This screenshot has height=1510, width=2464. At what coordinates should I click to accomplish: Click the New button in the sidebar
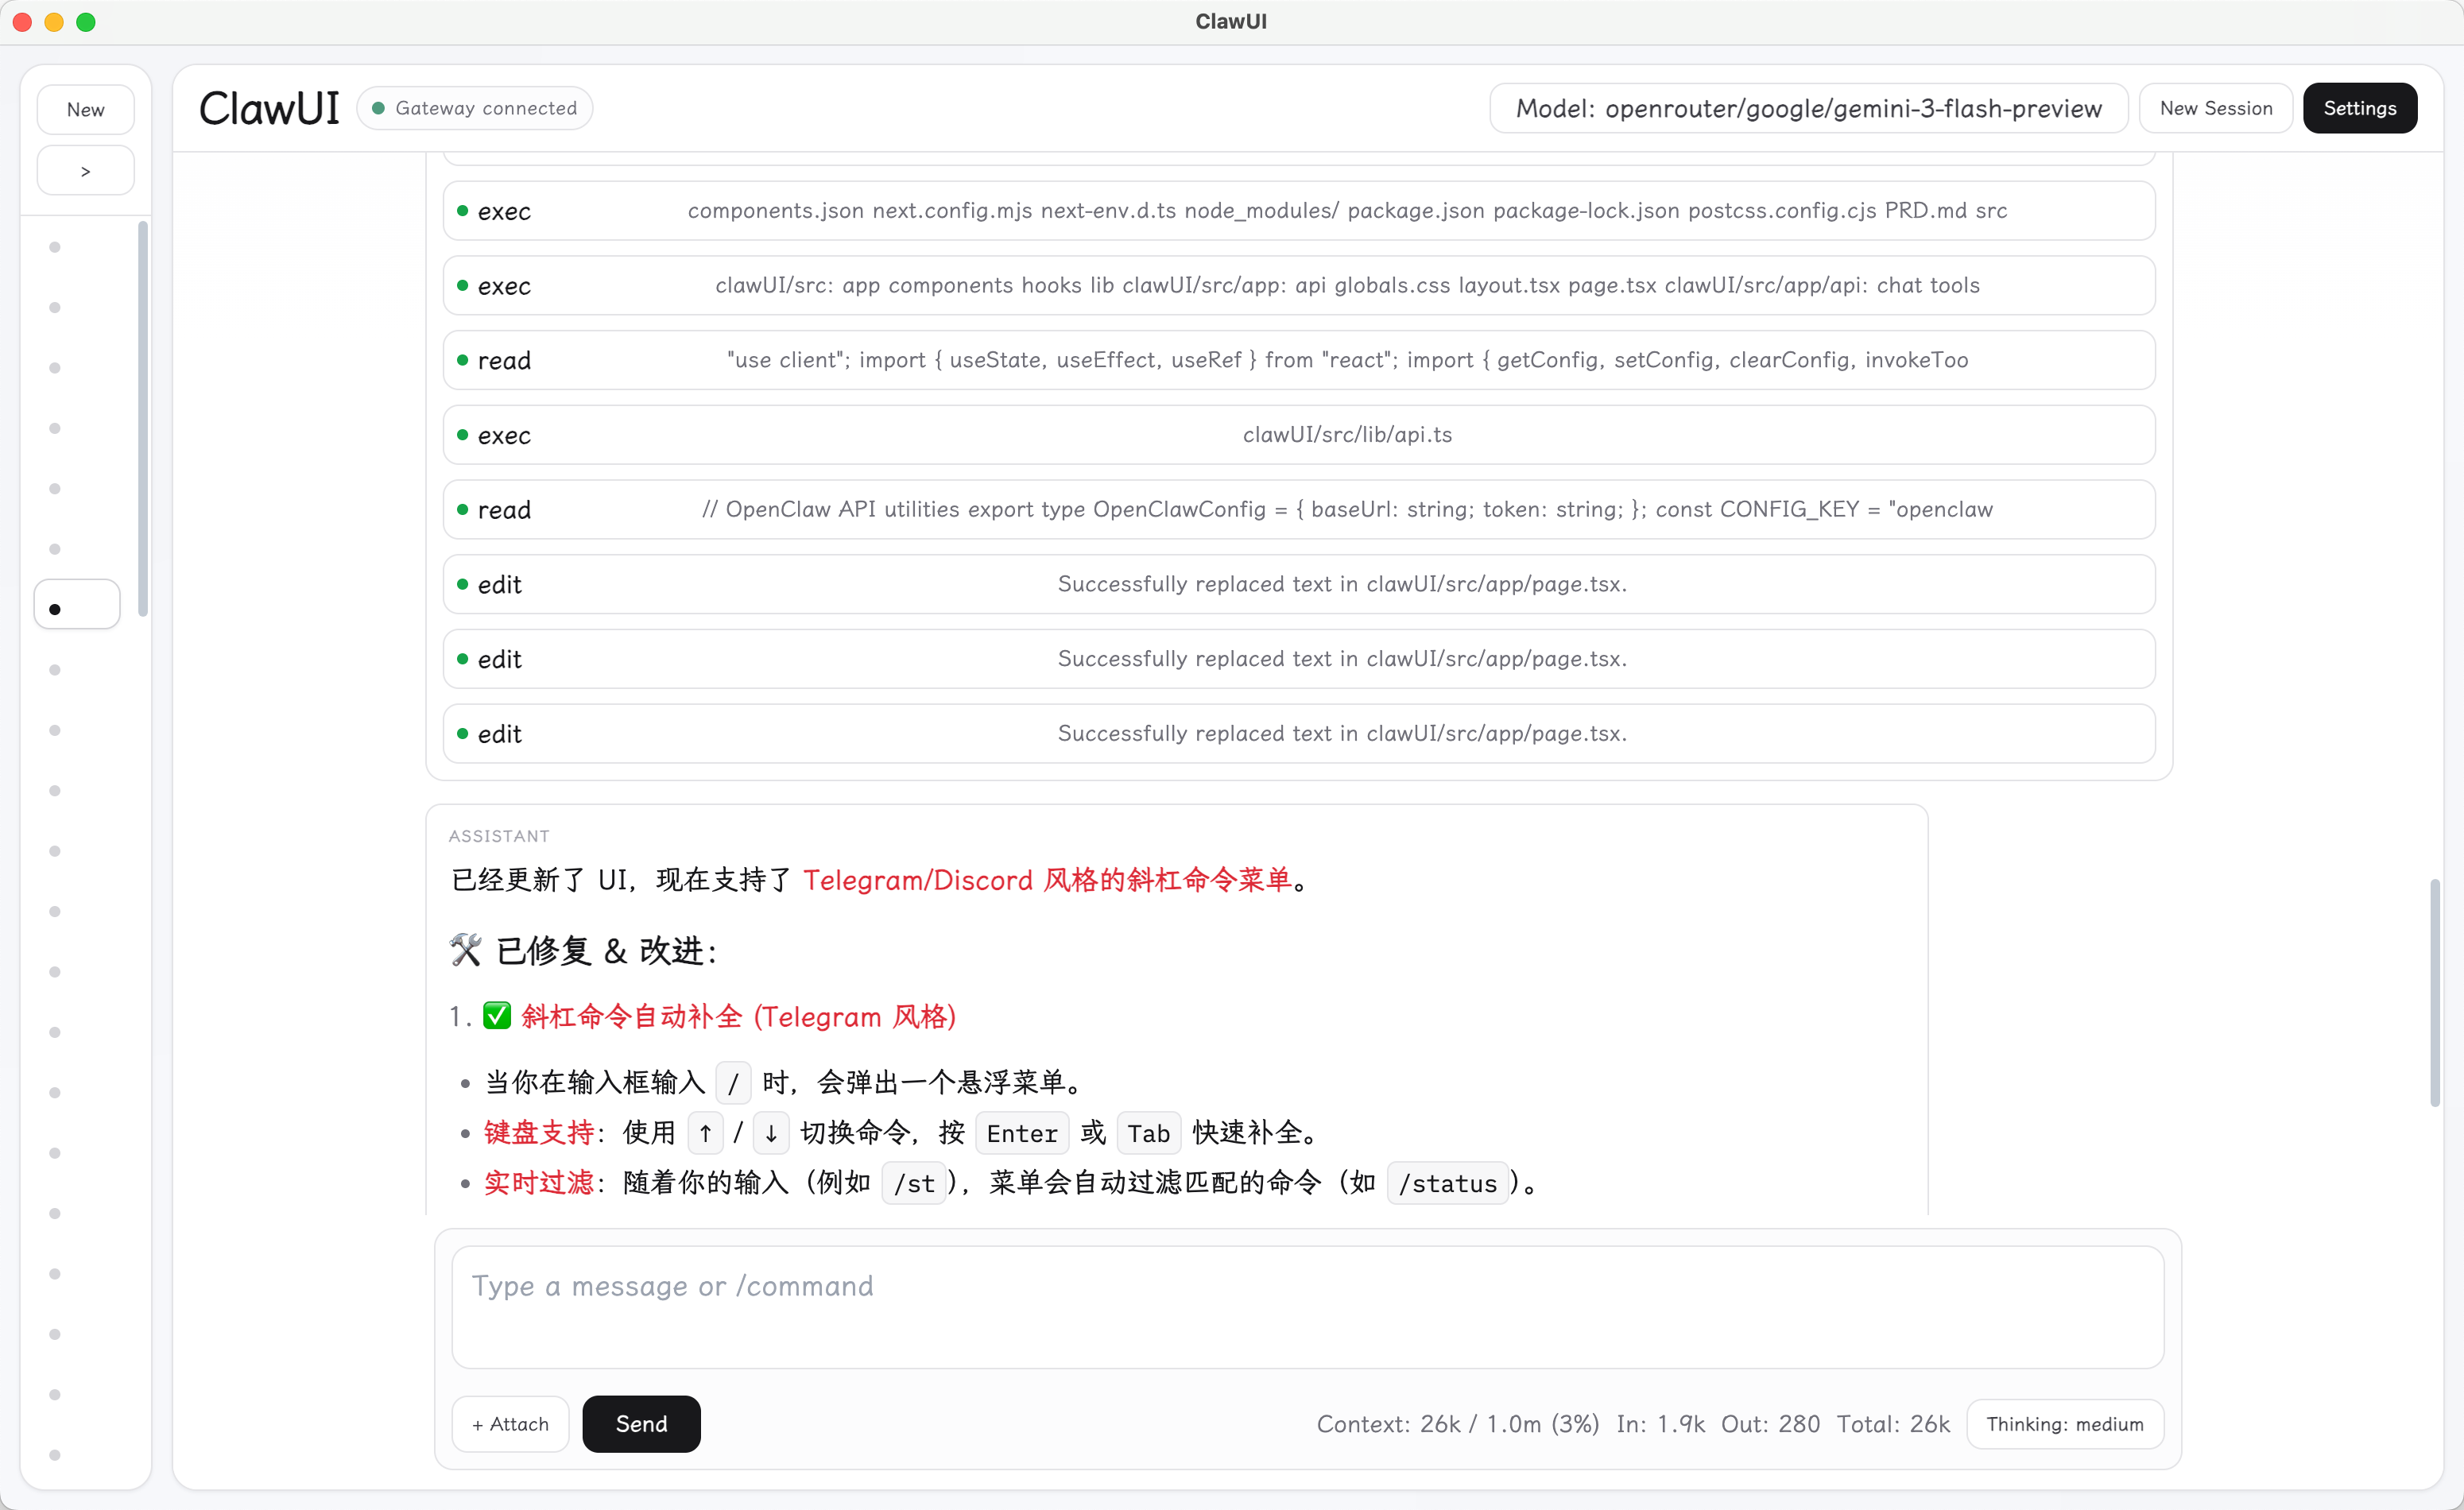[85, 108]
